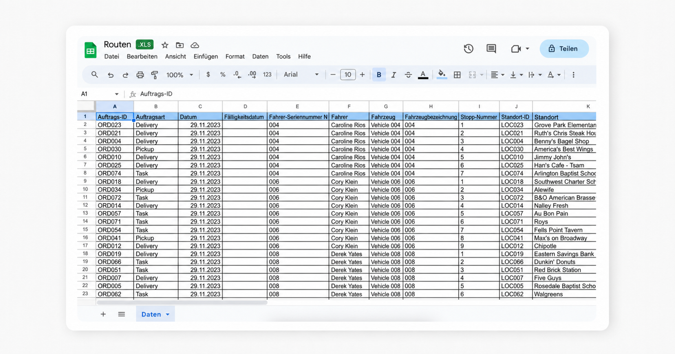Viewport: 675px width, 354px height.
Task: Star the Routen document
Action: click(x=165, y=45)
